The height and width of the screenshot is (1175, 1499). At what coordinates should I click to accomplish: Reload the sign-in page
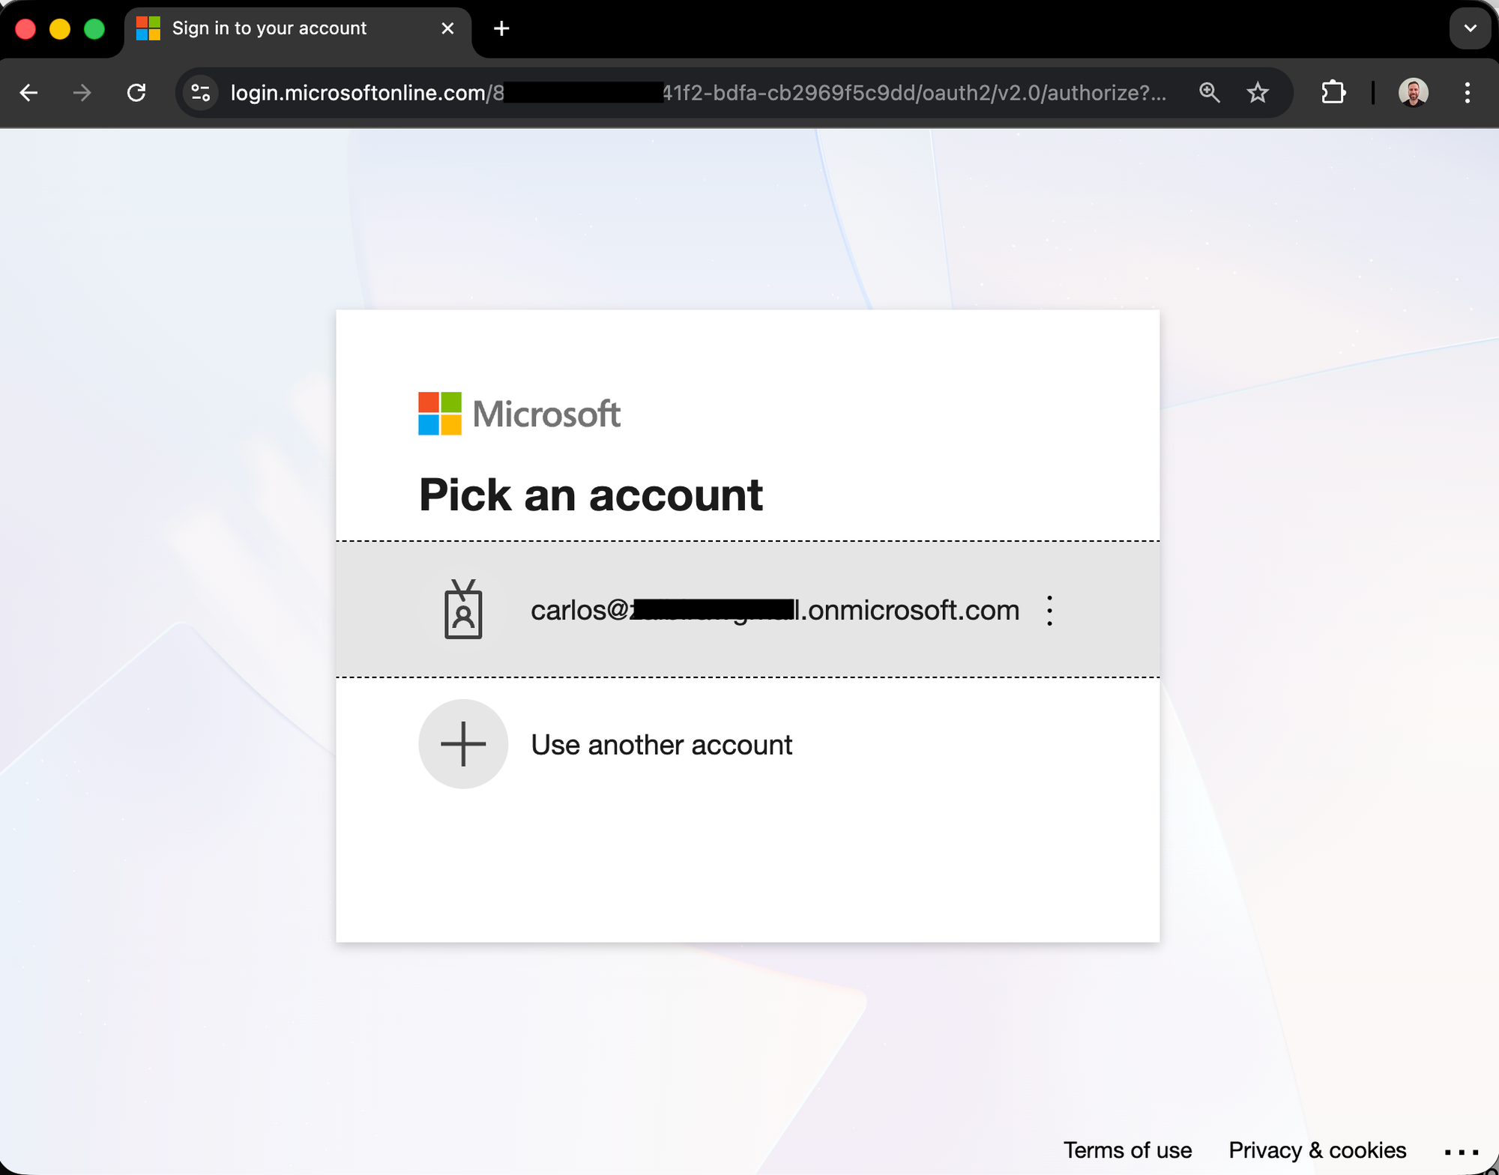(136, 93)
